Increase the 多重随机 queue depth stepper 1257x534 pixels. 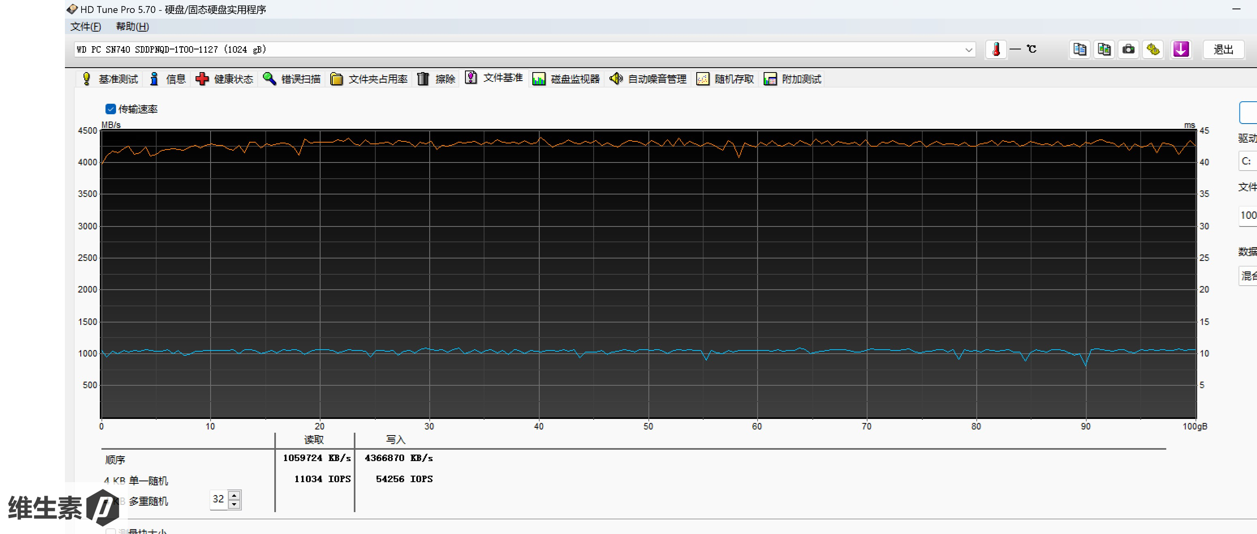pos(234,495)
